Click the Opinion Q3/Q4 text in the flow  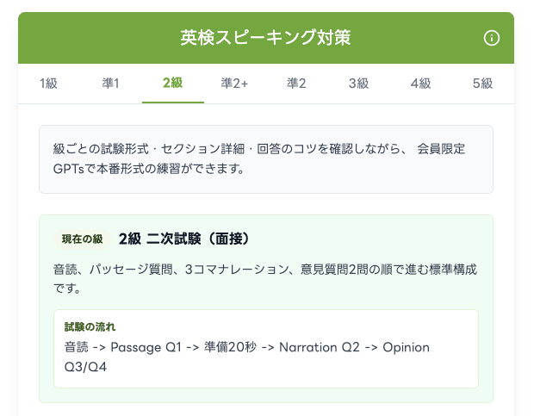(x=247, y=357)
